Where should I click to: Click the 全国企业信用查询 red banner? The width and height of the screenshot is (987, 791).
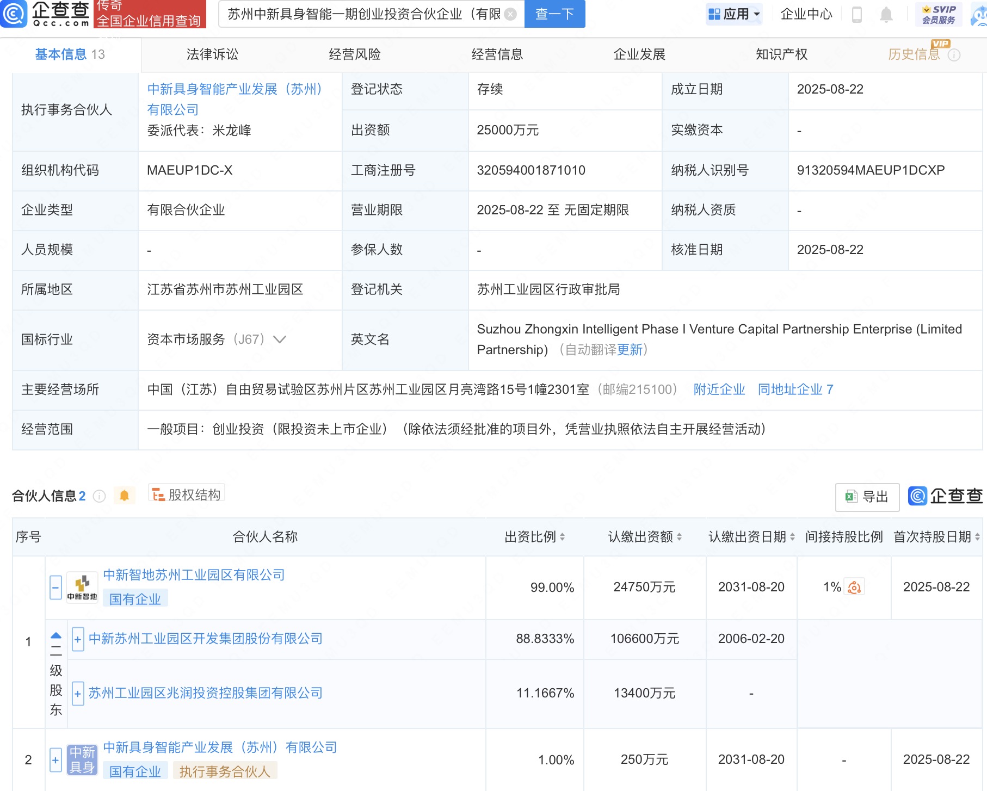pyautogui.click(x=150, y=14)
